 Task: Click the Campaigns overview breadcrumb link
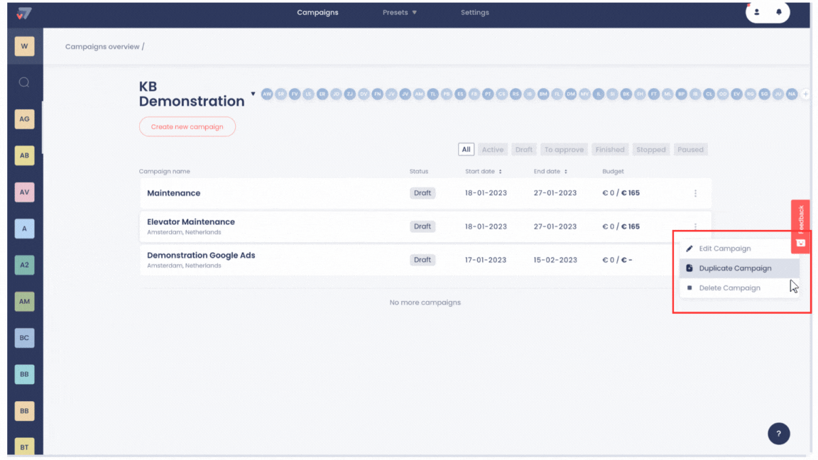coord(102,47)
